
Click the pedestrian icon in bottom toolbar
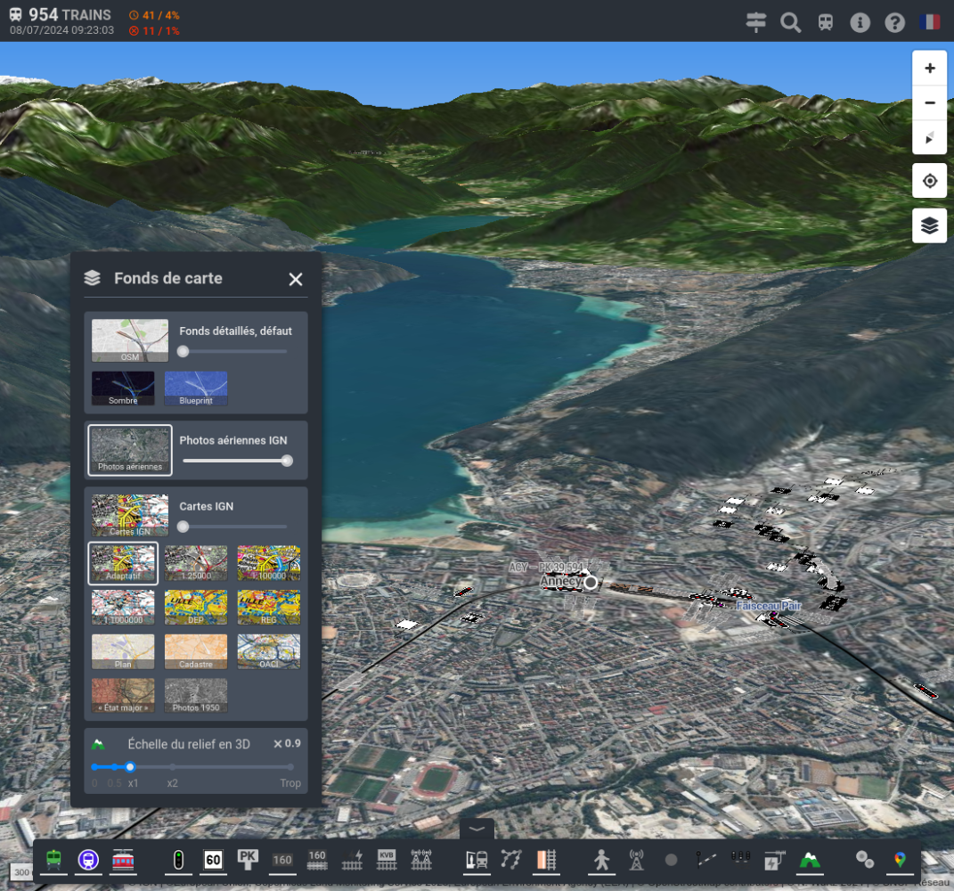[602, 860]
